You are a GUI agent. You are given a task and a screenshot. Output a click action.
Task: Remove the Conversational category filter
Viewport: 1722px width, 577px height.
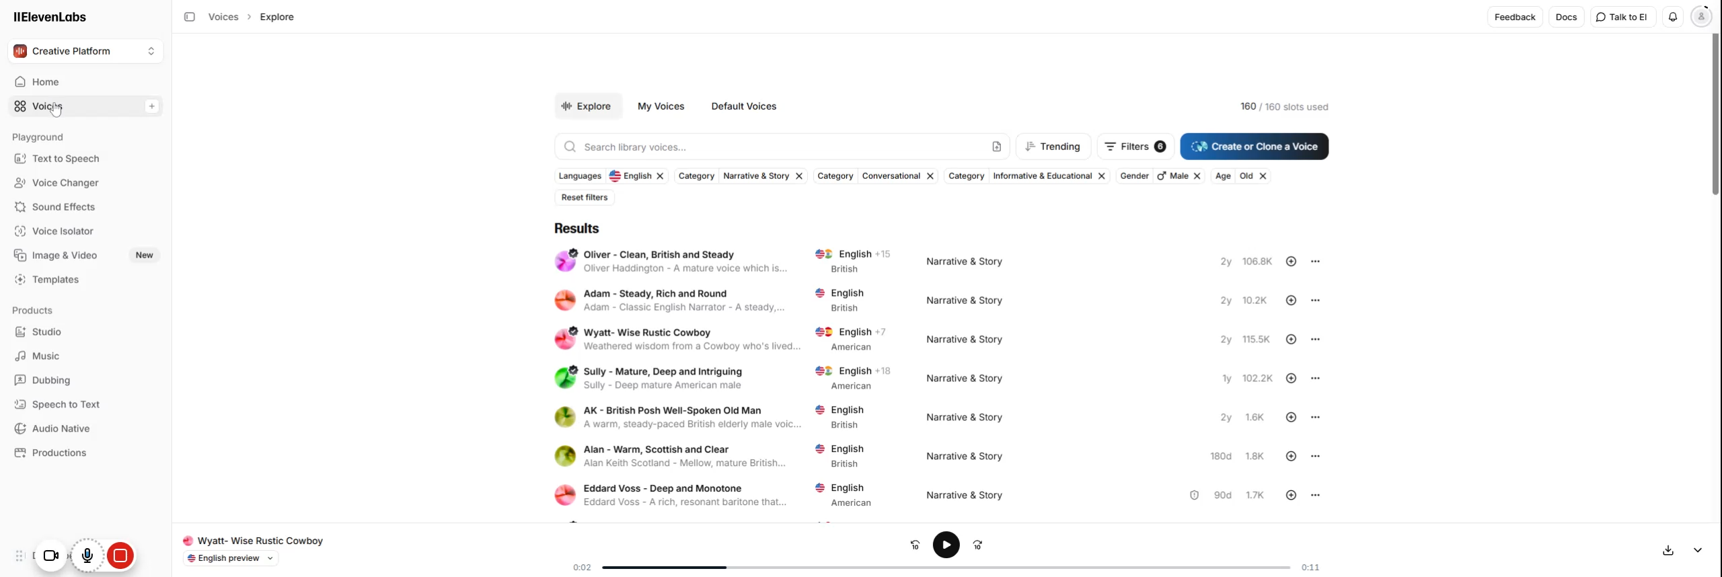coord(930,176)
